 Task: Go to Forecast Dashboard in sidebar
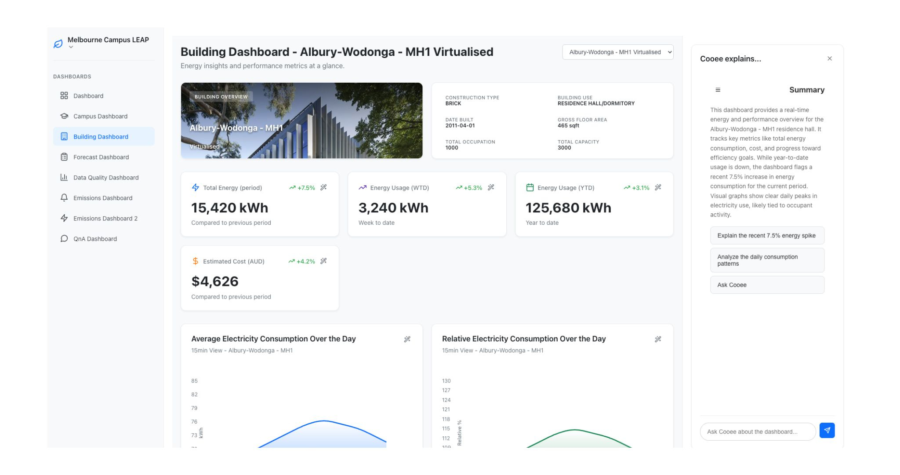(x=101, y=157)
